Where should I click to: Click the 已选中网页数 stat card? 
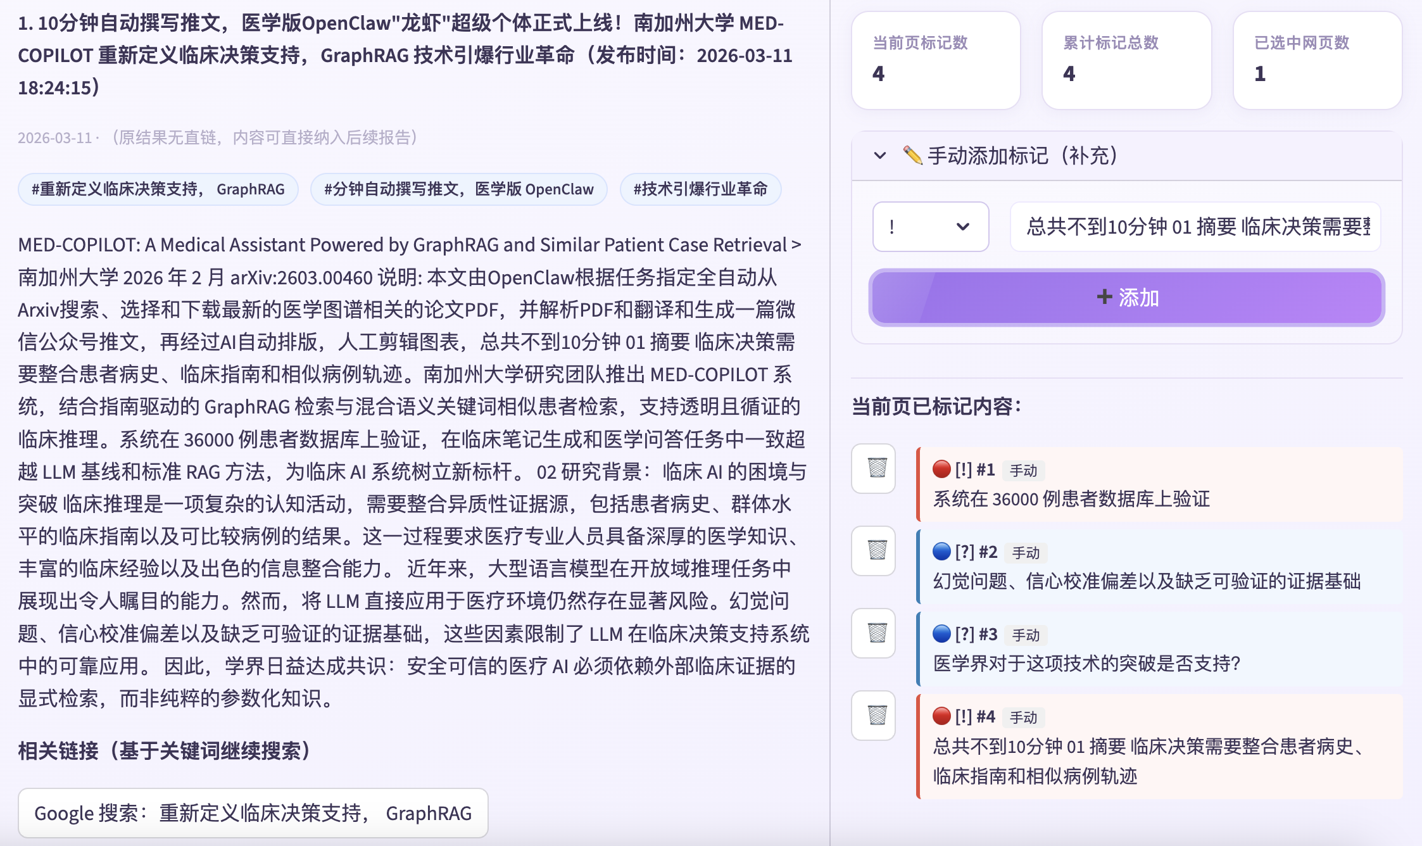1318,60
